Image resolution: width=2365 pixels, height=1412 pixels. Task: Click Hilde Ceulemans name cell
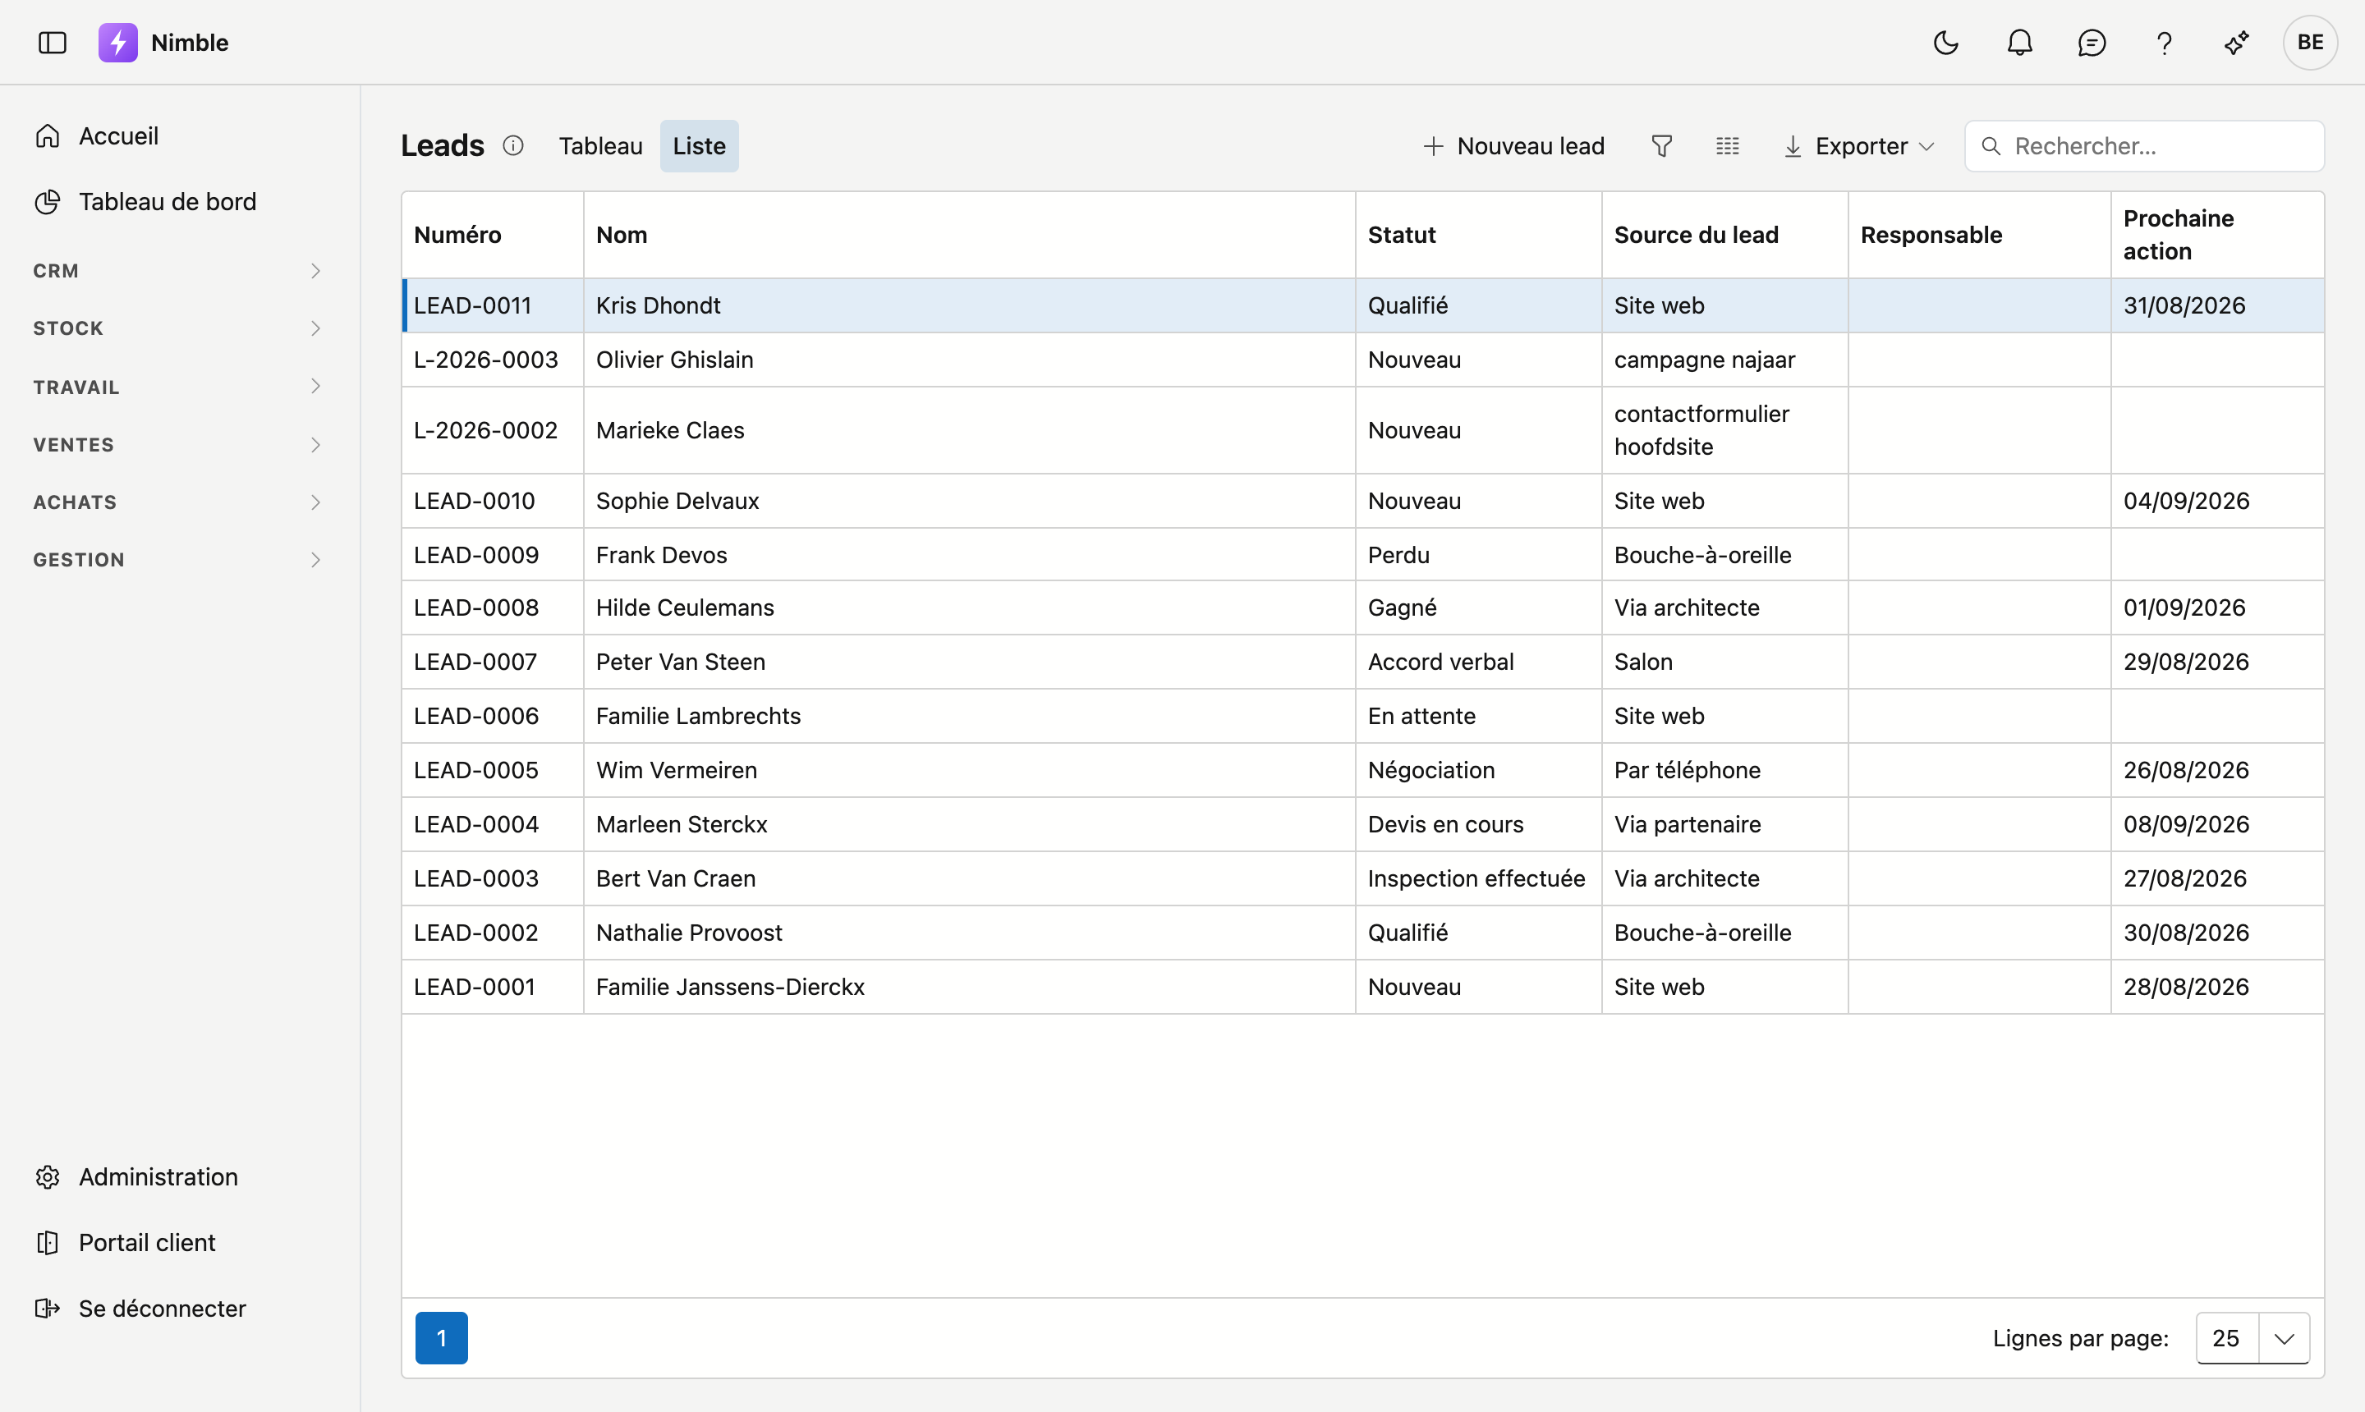[969, 607]
